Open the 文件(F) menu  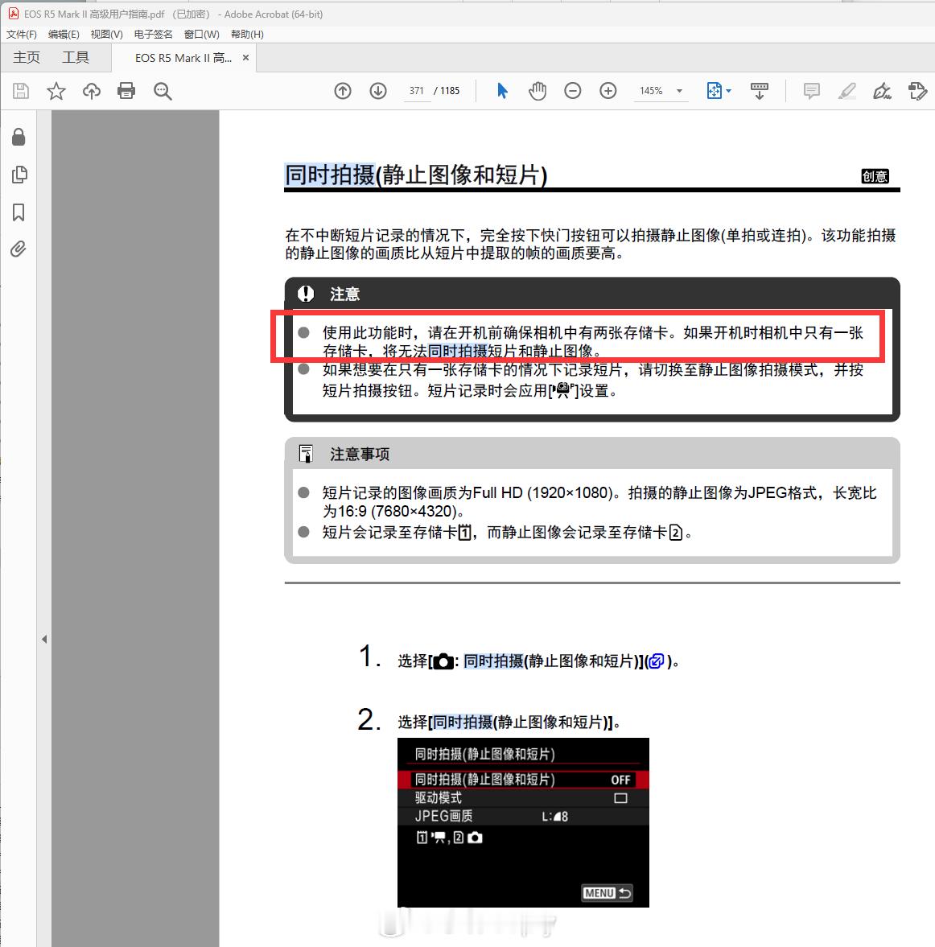pos(21,35)
